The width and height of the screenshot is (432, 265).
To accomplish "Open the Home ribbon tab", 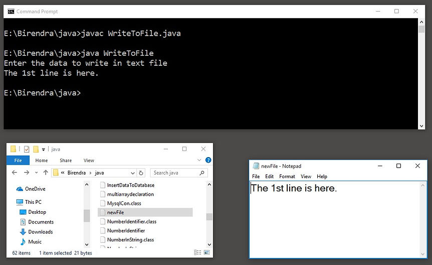I will (41, 161).
